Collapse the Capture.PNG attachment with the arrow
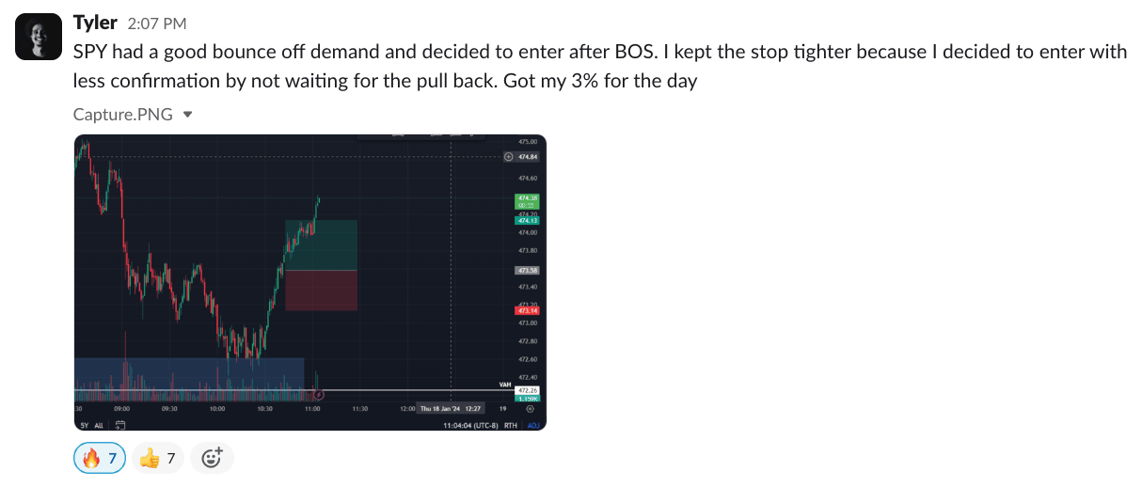1142x487 pixels. (x=187, y=115)
